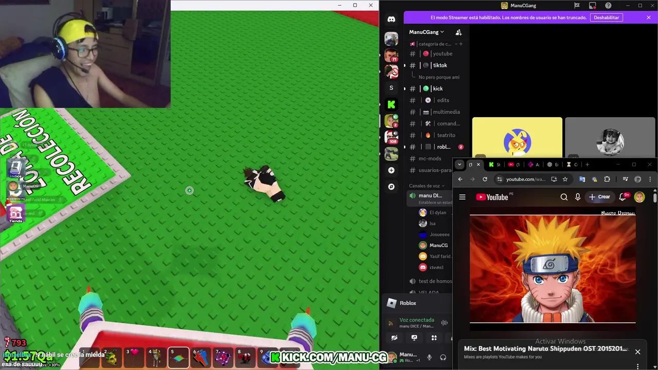Switch to the hourglass icon Chrome tab
658x370 pixels.
point(572,164)
